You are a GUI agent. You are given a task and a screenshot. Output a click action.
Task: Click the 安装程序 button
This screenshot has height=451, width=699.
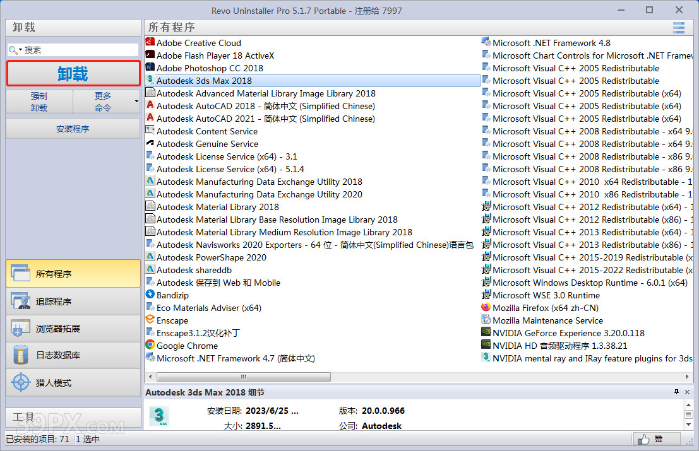73,129
